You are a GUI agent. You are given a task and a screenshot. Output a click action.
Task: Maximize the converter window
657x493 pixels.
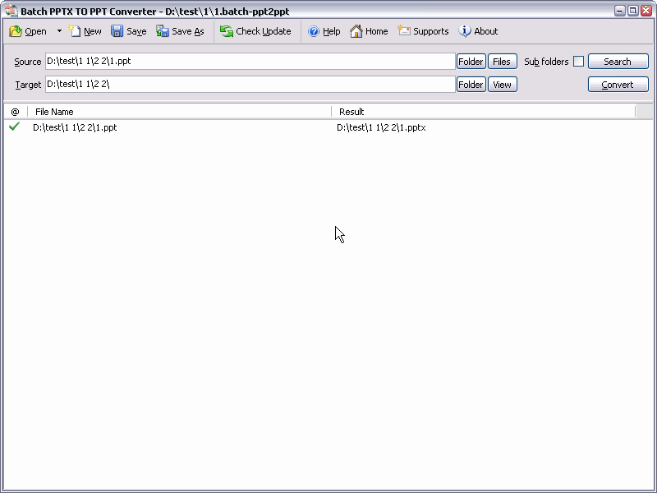[632, 11]
